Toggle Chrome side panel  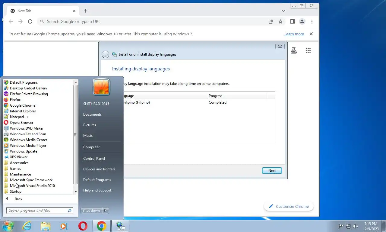[292, 21]
